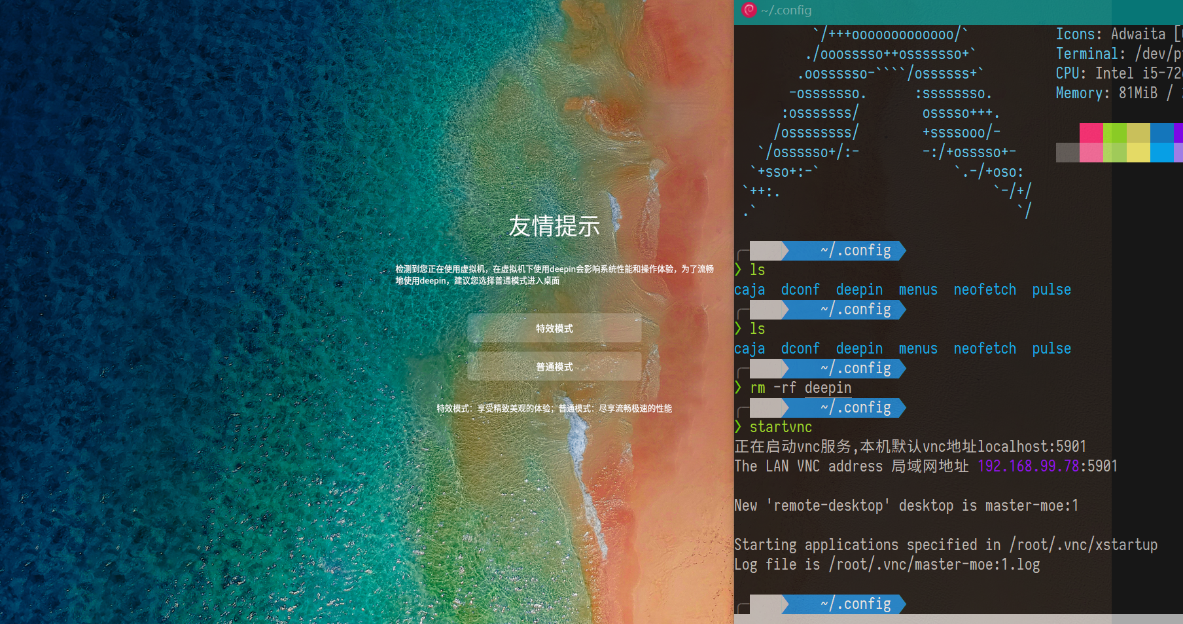Click the 检测到您正在使用虚拟机 warning paragraph
This screenshot has height=624, width=1183.
554,274
